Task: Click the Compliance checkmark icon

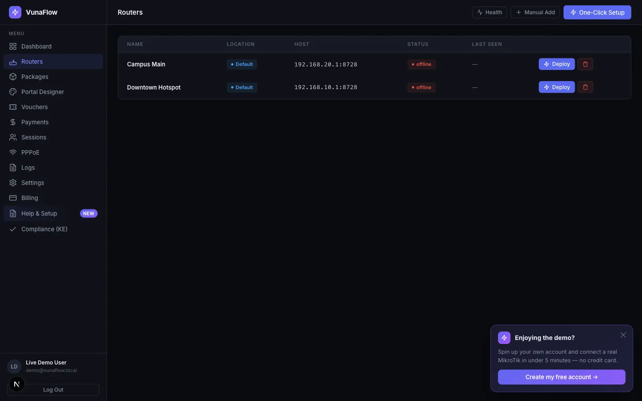Action: [x=13, y=229]
